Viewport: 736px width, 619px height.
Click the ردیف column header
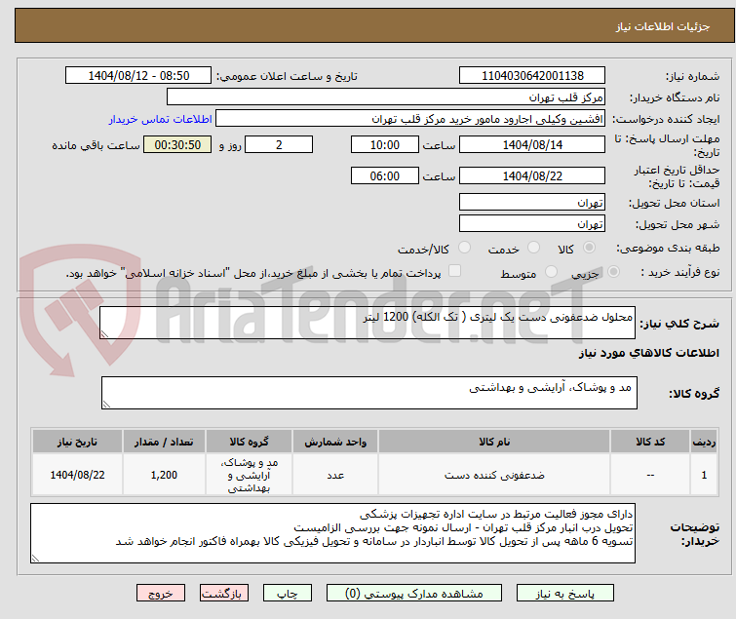coord(704,442)
